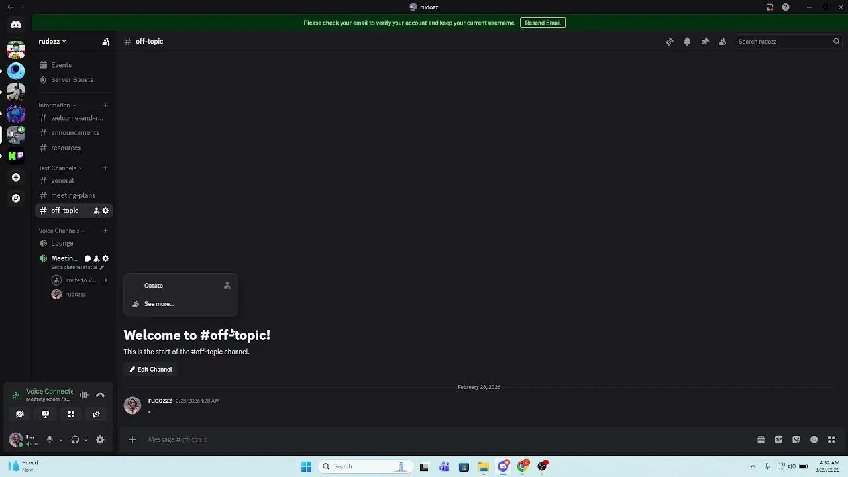Open attachment plus button in message box
The image size is (848, 477).
click(x=132, y=439)
